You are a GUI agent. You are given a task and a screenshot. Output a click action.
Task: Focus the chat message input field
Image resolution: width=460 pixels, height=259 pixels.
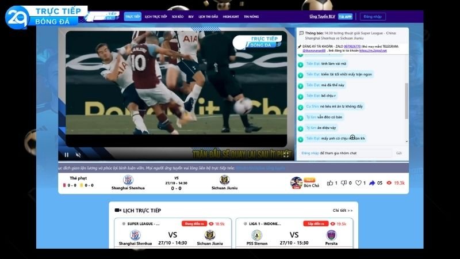point(346,153)
